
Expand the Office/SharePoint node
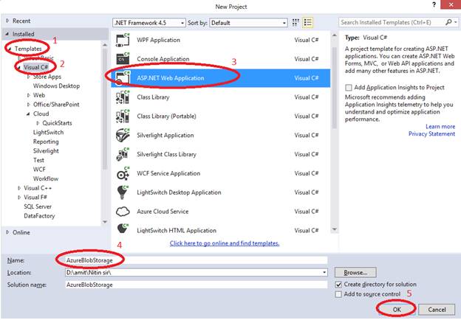click(29, 105)
